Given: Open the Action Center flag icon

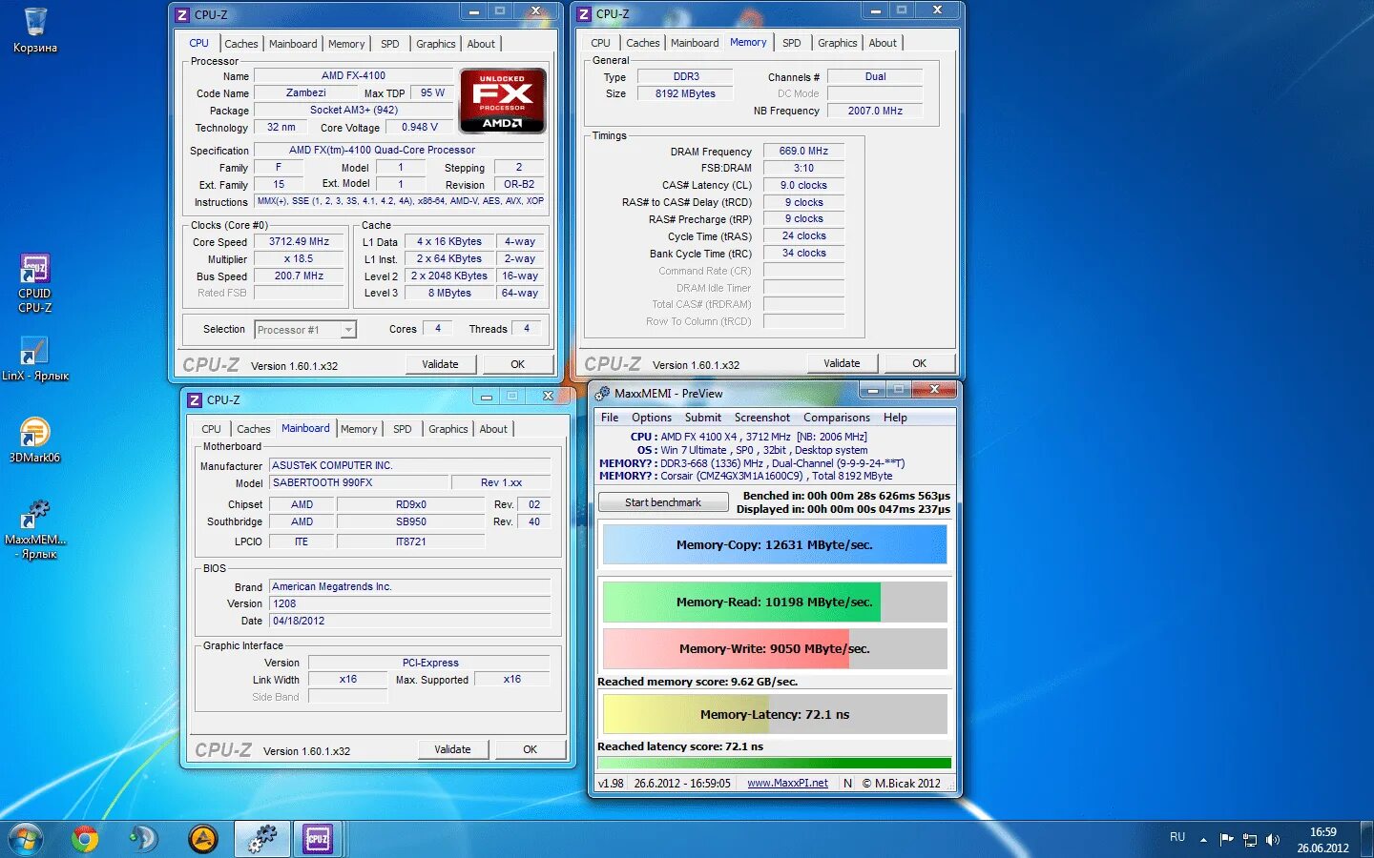Looking at the screenshot, I should click(1226, 840).
